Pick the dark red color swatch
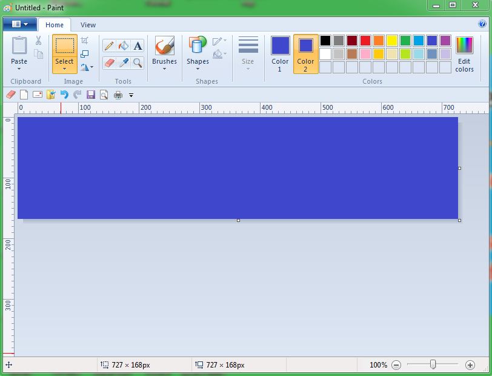Screen dimensions: 492x376 (352, 41)
